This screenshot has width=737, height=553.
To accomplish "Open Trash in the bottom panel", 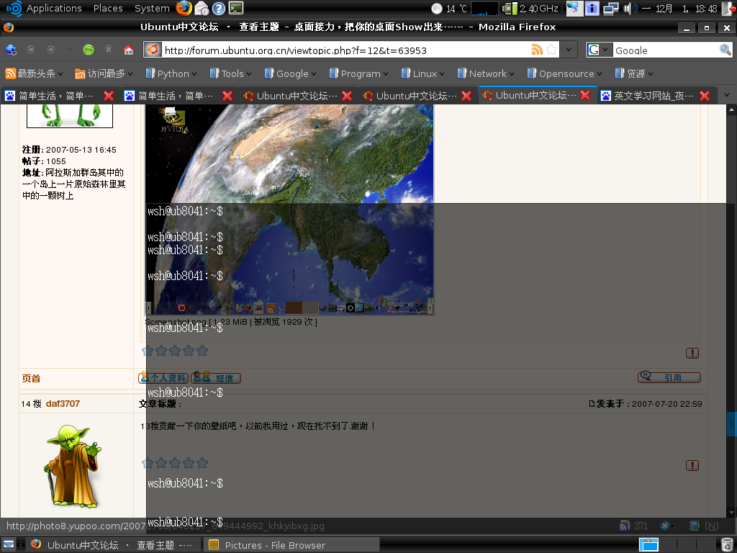I will click(727, 544).
